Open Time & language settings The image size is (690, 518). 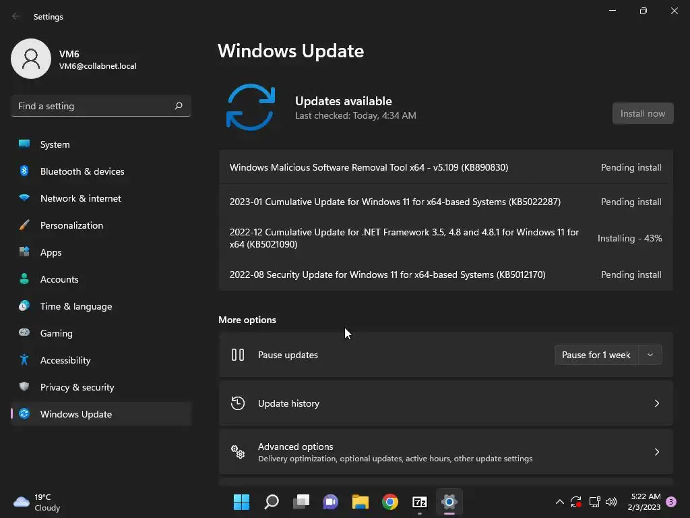click(101, 306)
